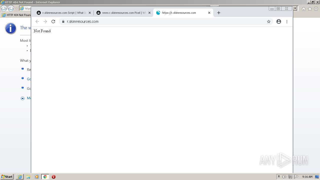
Task: Select the 'HTTP 404 Not Found' IE tab
Action: pos(16,15)
